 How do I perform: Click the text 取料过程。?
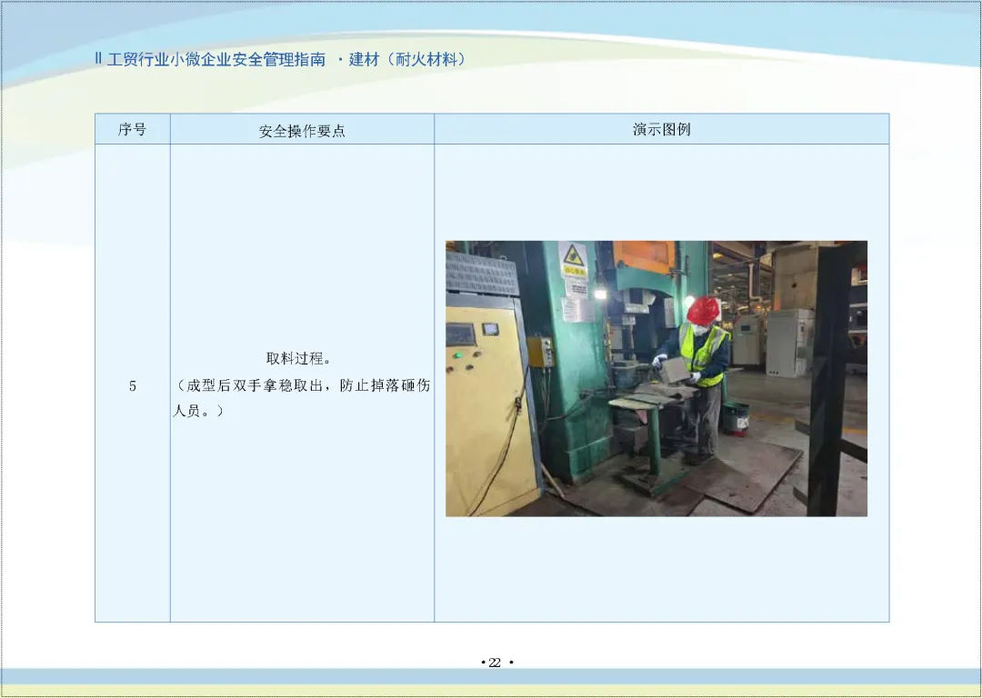coord(299,359)
